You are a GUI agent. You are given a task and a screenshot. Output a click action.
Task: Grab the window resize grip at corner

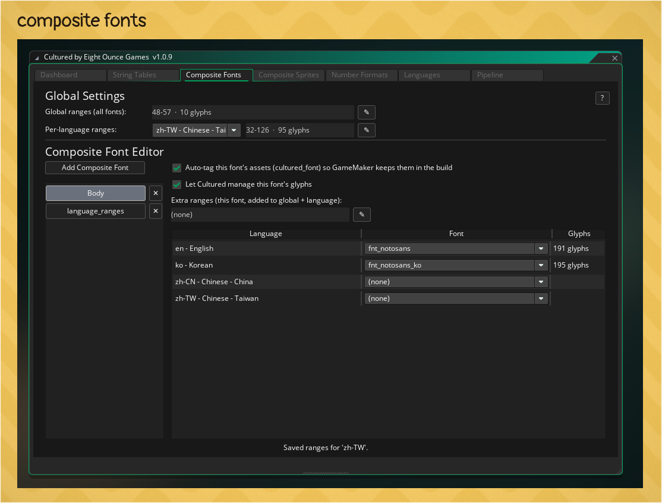tap(619, 471)
